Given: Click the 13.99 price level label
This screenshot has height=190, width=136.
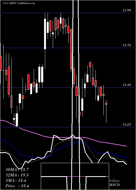Looking at the screenshot, I should tap(127, 10).
